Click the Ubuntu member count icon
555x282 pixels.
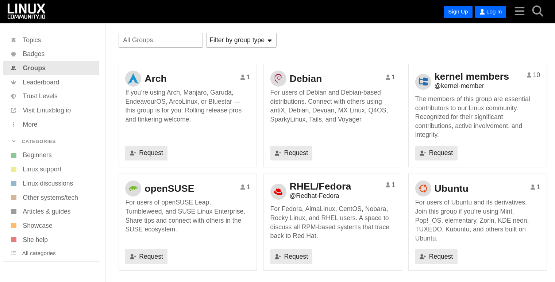coord(533,187)
